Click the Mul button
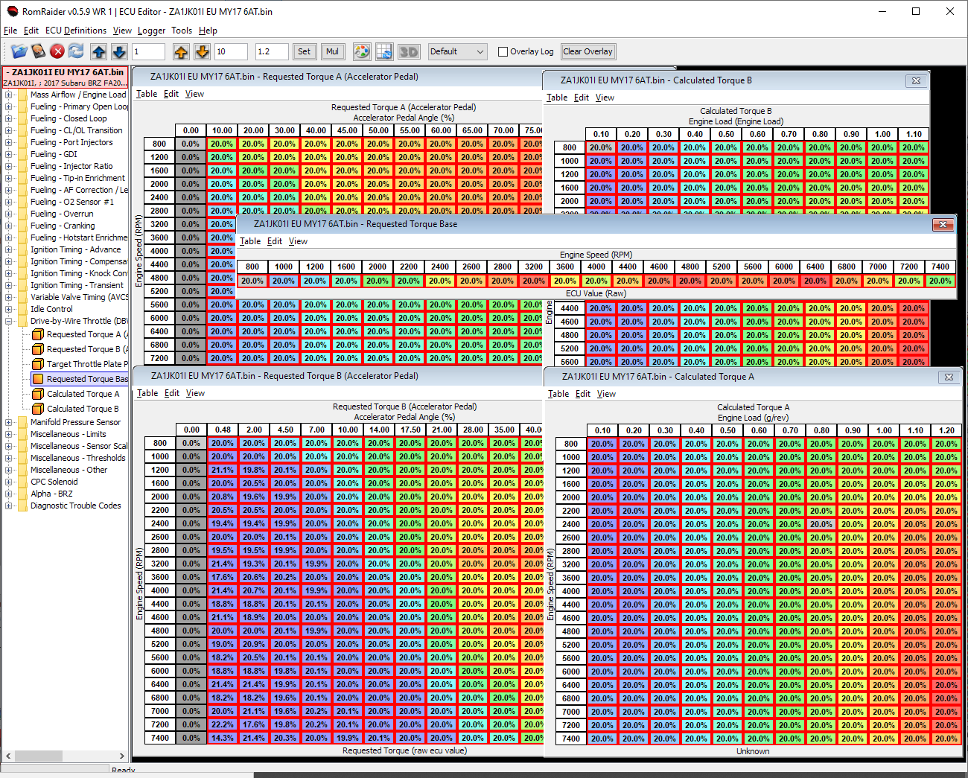 [332, 51]
